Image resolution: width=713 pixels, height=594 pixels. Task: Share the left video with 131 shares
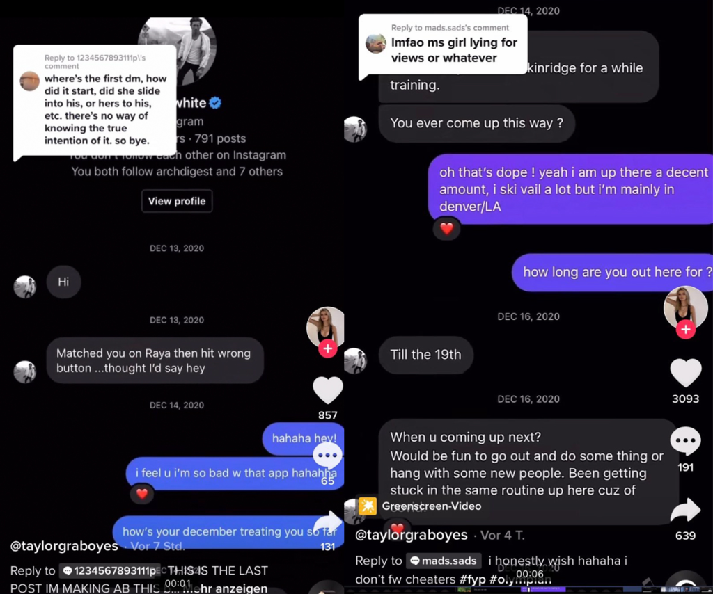(330, 522)
